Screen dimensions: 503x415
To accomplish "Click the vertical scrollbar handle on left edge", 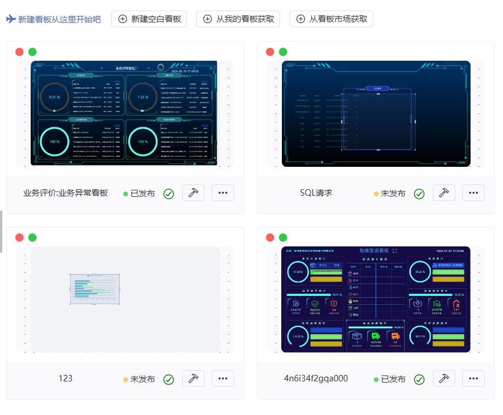I will point(1,232).
